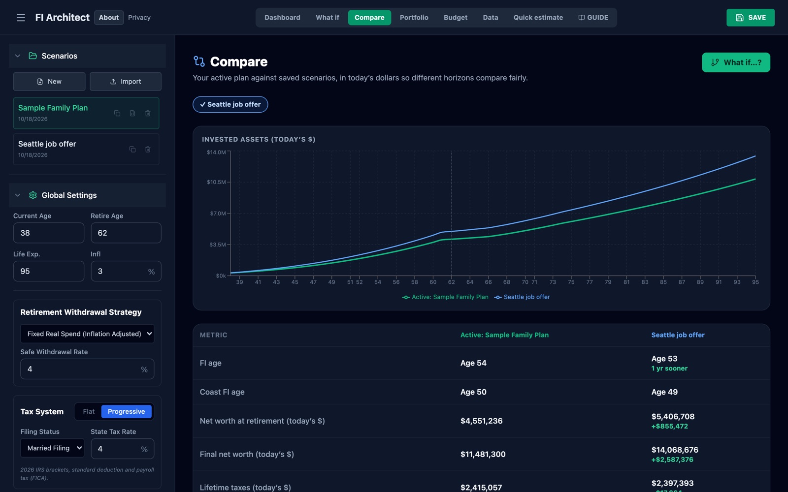Duplicate the Seattle job offer scenario
Screen dimensions: 788x492
click(132, 149)
